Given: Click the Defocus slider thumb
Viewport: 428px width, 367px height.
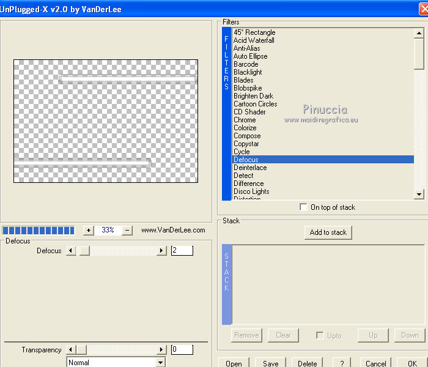Looking at the screenshot, I should click(x=84, y=251).
